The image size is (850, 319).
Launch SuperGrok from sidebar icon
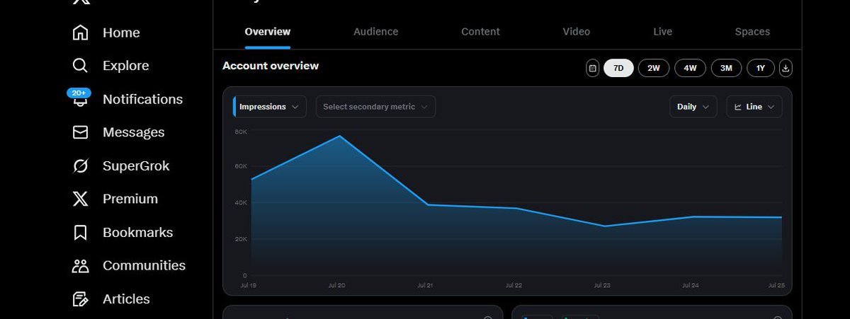click(81, 166)
